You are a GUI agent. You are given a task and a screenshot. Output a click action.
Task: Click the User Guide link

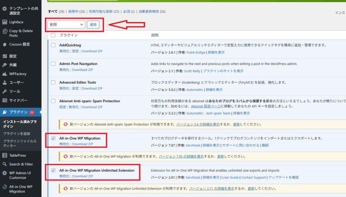tap(230, 177)
